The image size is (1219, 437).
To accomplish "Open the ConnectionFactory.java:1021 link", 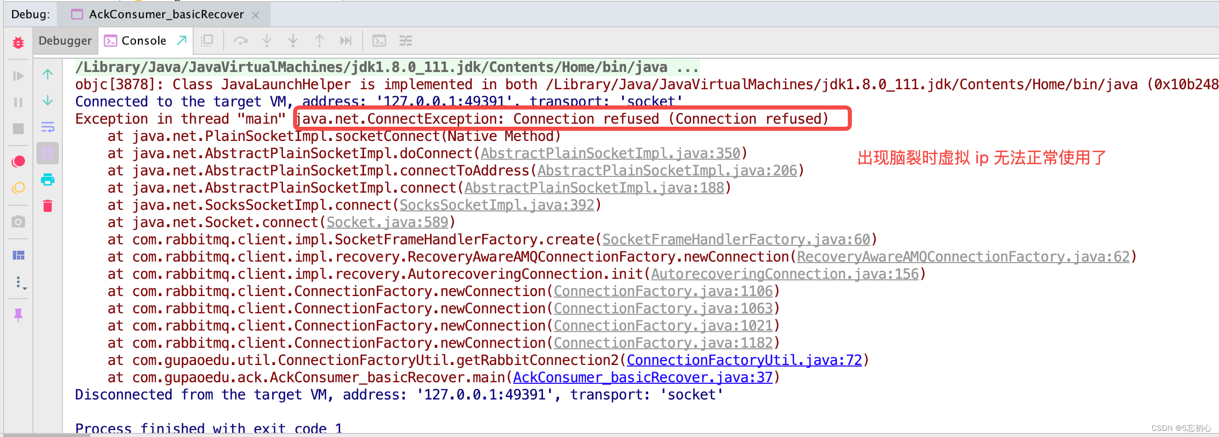I will click(x=663, y=325).
